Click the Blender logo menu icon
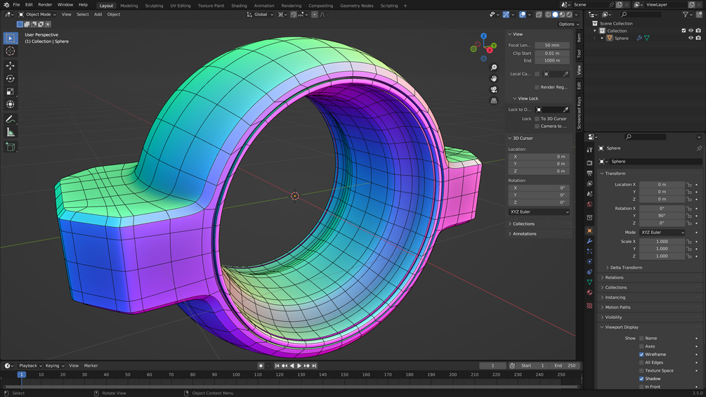Viewport: 706px width, 397px height. click(6, 4)
